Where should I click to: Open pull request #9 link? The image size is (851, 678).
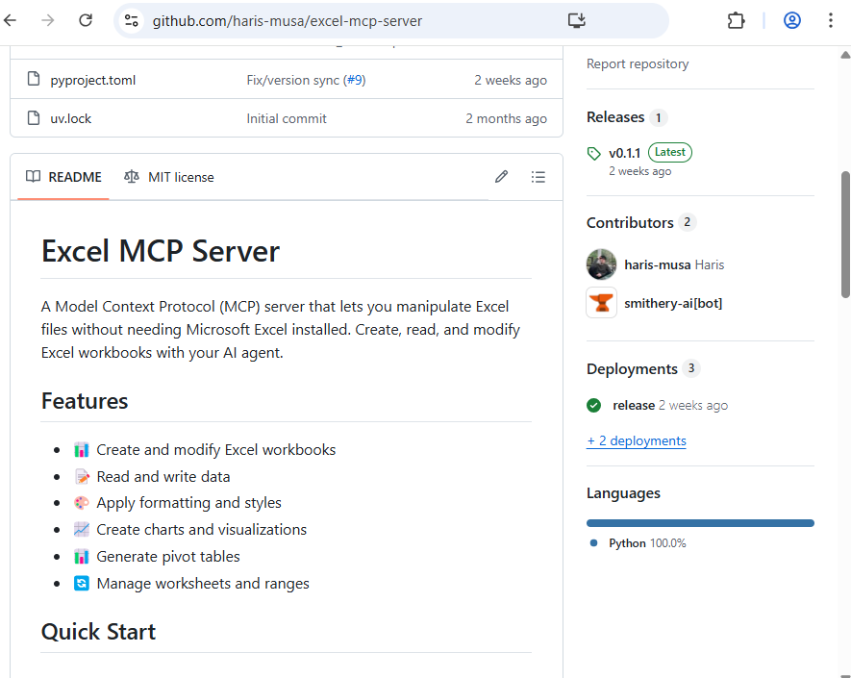pyautogui.click(x=355, y=80)
